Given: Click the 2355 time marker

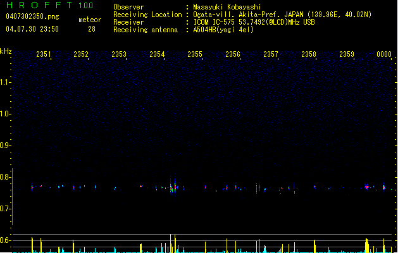Looking at the screenshot, I should pos(195,54).
